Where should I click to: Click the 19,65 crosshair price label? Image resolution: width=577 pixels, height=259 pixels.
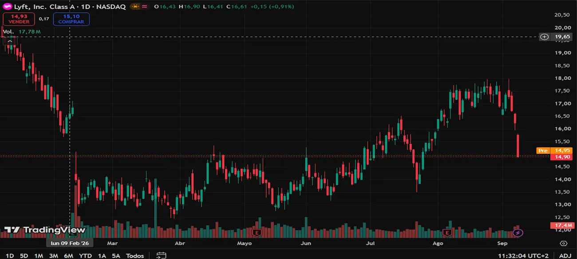561,37
